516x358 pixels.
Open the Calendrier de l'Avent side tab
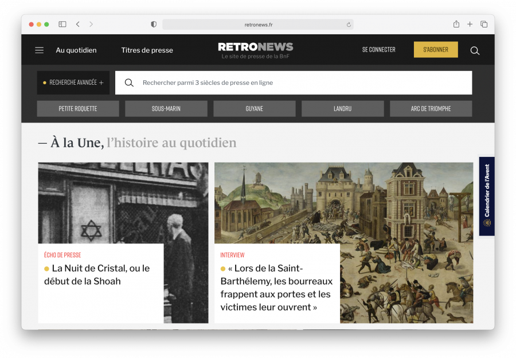tap(487, 196)
